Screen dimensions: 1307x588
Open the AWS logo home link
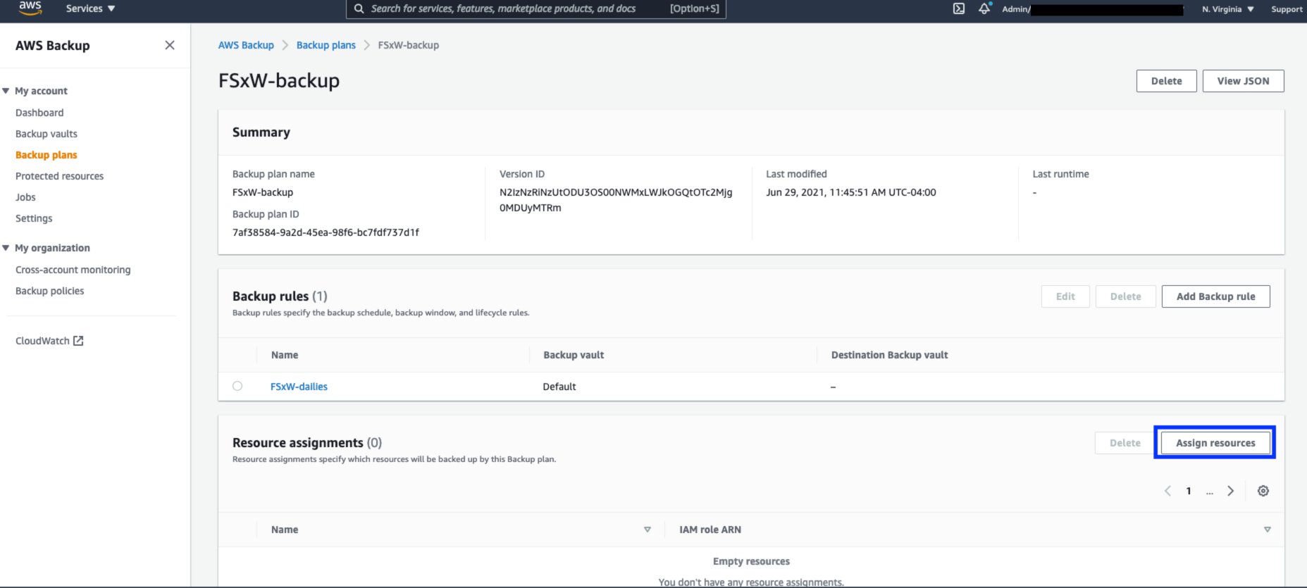pos(30,8)
